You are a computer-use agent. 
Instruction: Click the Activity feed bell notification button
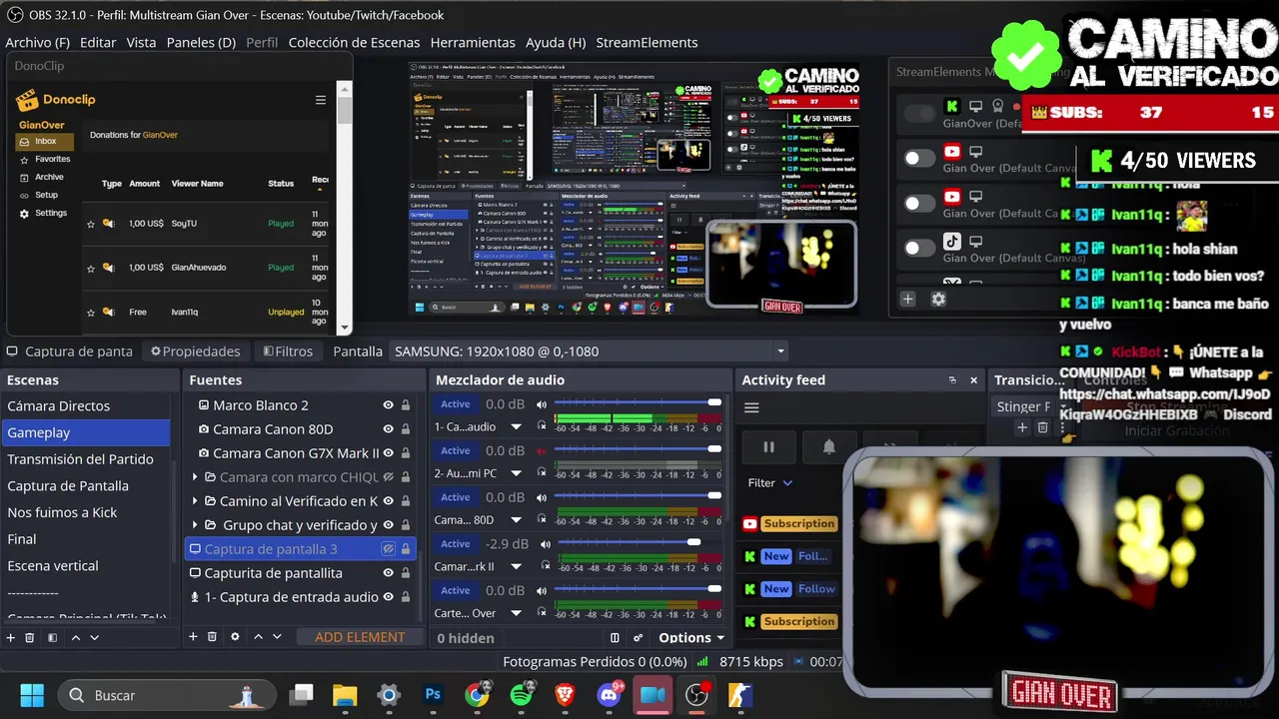point(828,447)
